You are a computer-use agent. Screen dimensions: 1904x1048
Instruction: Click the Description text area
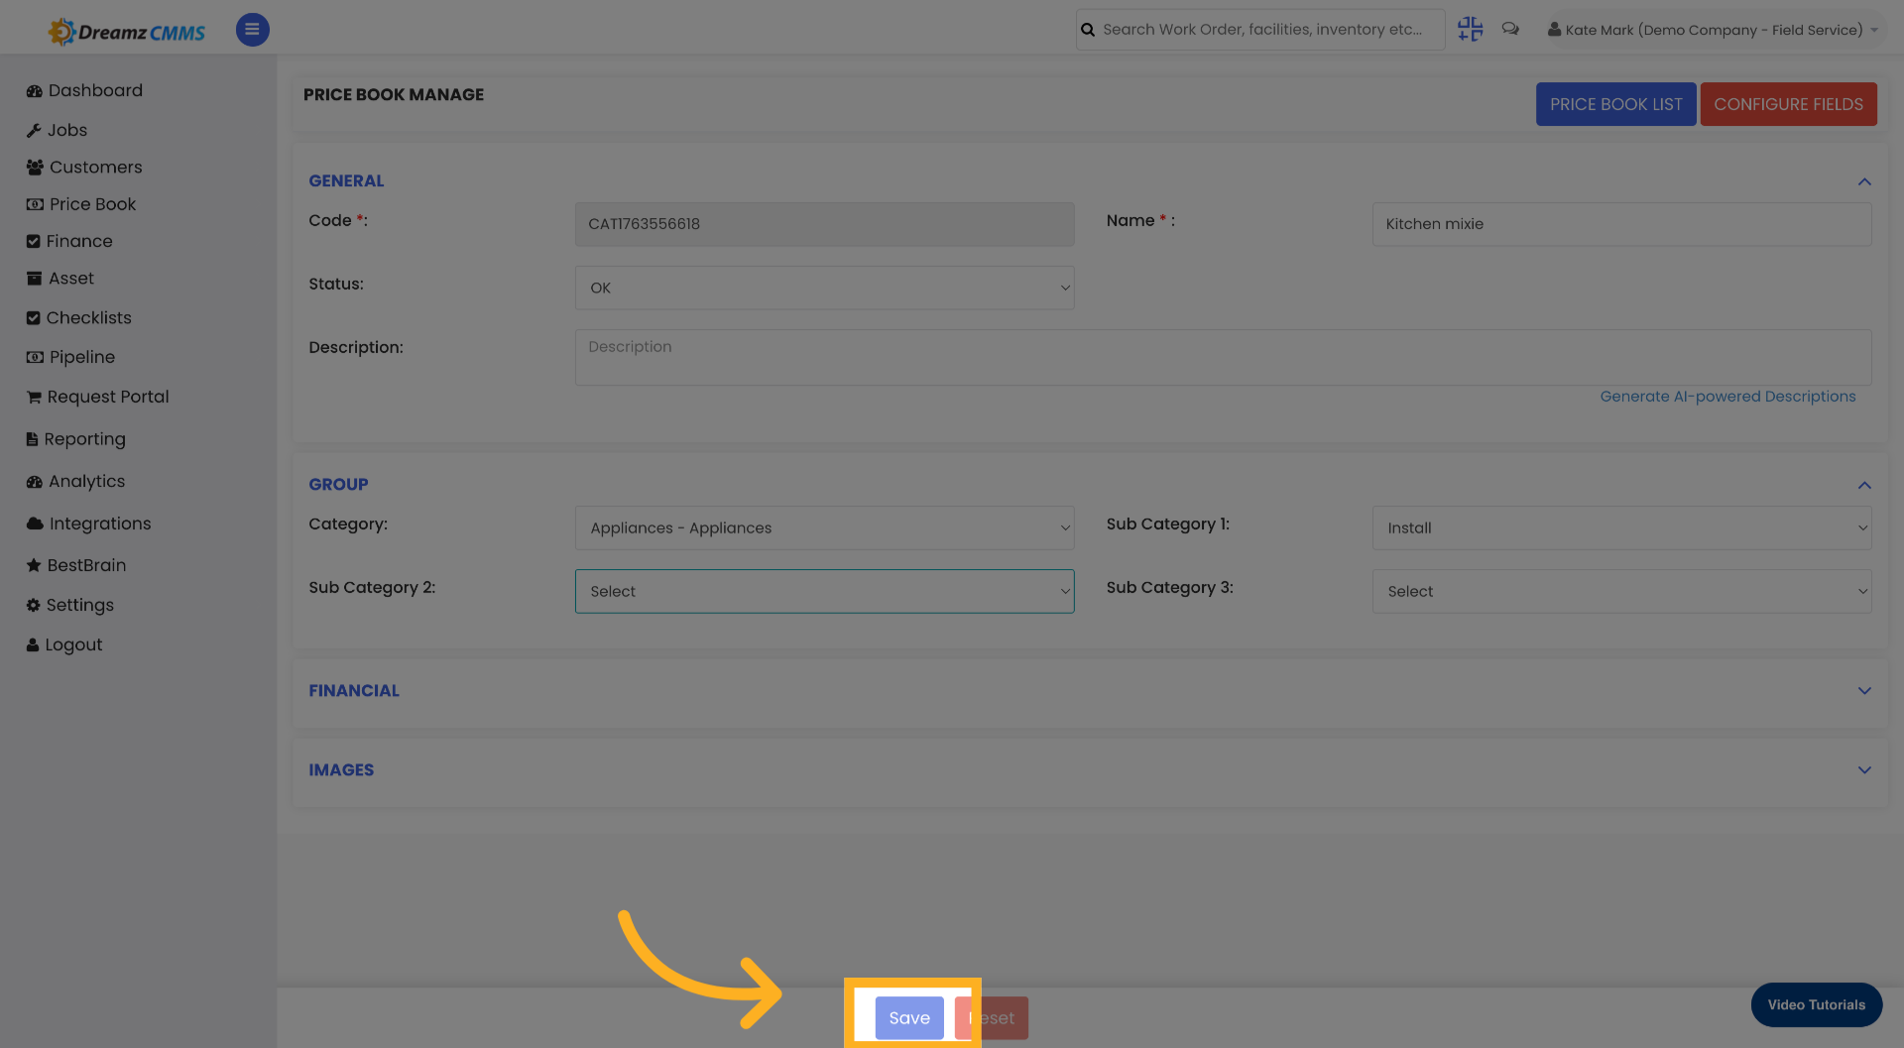tap(1223, 357)
